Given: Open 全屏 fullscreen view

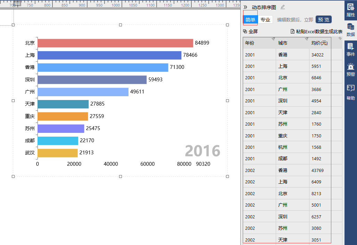Looking at the screenshot, I should [x=253, y=31].
